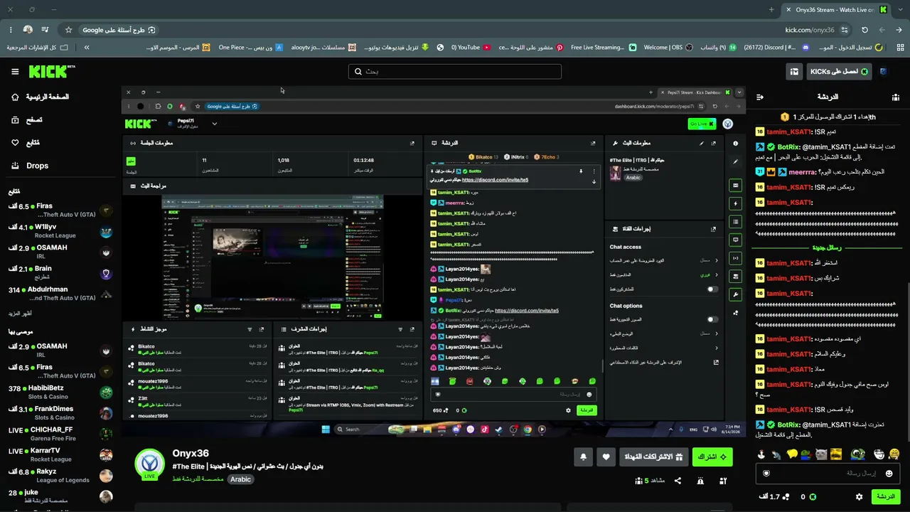The image size is (910, 512).
Task: Toggle the notification bell for Onyx36
Action: tap(584, 457)
